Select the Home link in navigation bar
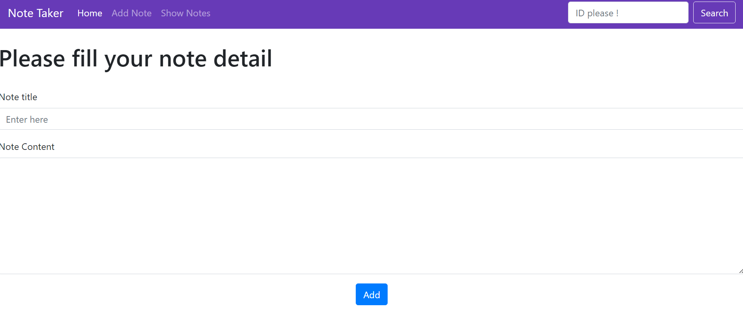This screenshot has width=743, height=325. (89, 13)
